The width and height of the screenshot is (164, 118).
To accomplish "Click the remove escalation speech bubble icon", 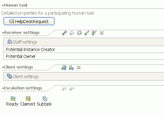I will click(72, 89).
